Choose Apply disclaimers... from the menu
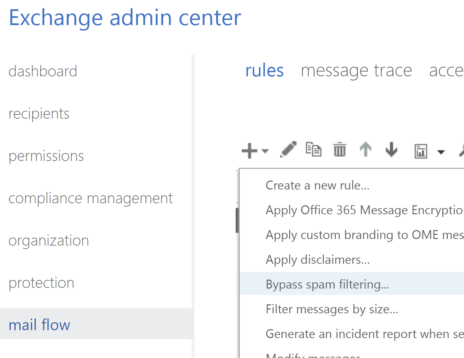Image resolution: width=464 pixels, height=358 pixels. point(352,260)
